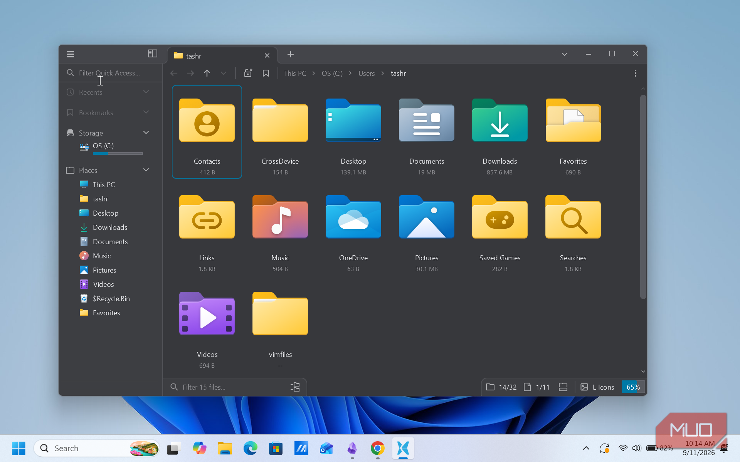Open Microsoft Edge from taskbar
This screenshot has height=462, width=740.
[x=251, y=448]
